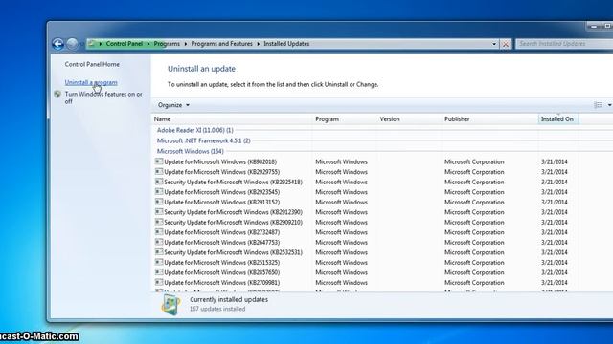Click the KB2912390 security update icon
Image resolution: width=613 pixels, height=344 pixels.
[159, 212]
